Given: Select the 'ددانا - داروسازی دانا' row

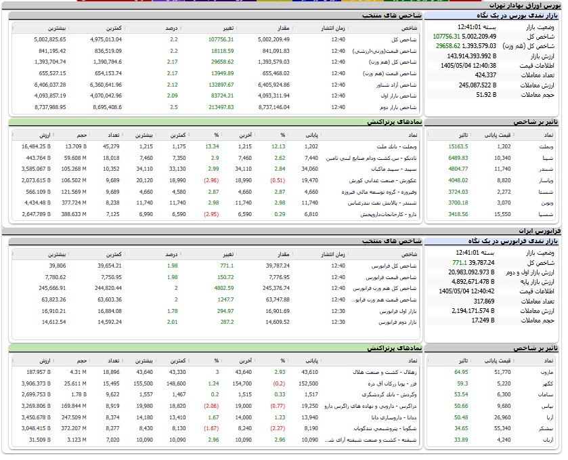Looking at the screenshot, I should click(215, 417).
